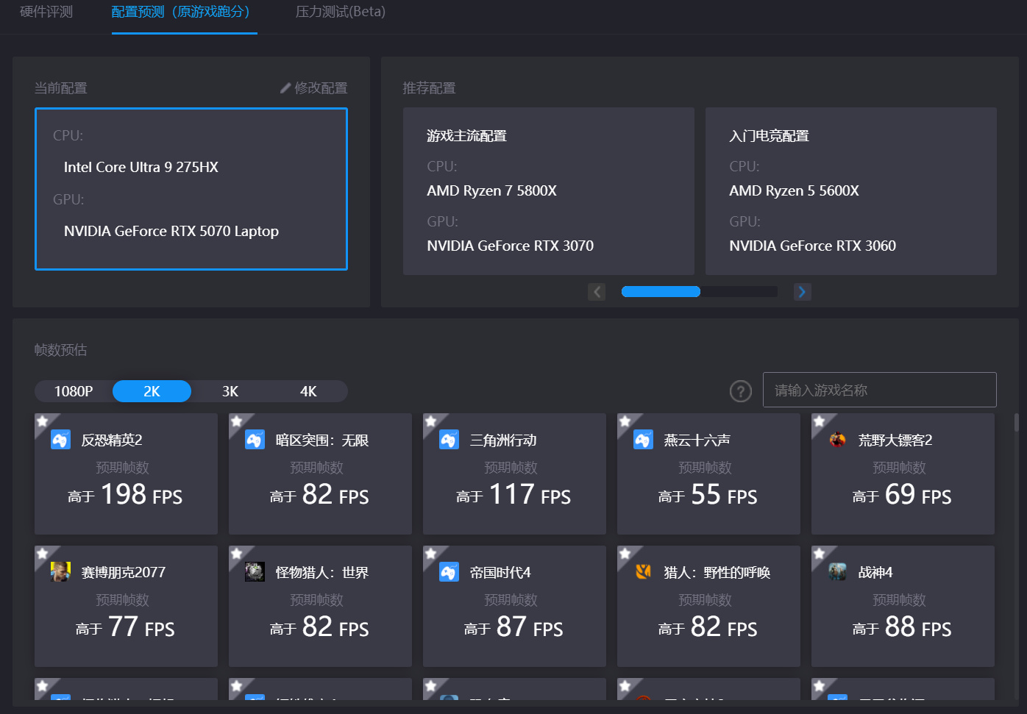Toggle the favorite star on 燕云十六声
The width and height of the screenshot is (1027, 714).
[625, 421]
